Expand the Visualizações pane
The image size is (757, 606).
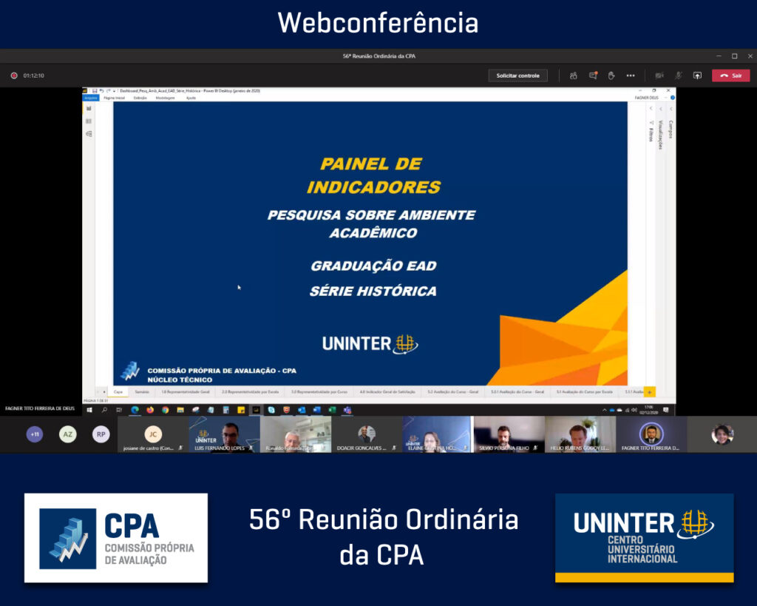pos(661,109)
